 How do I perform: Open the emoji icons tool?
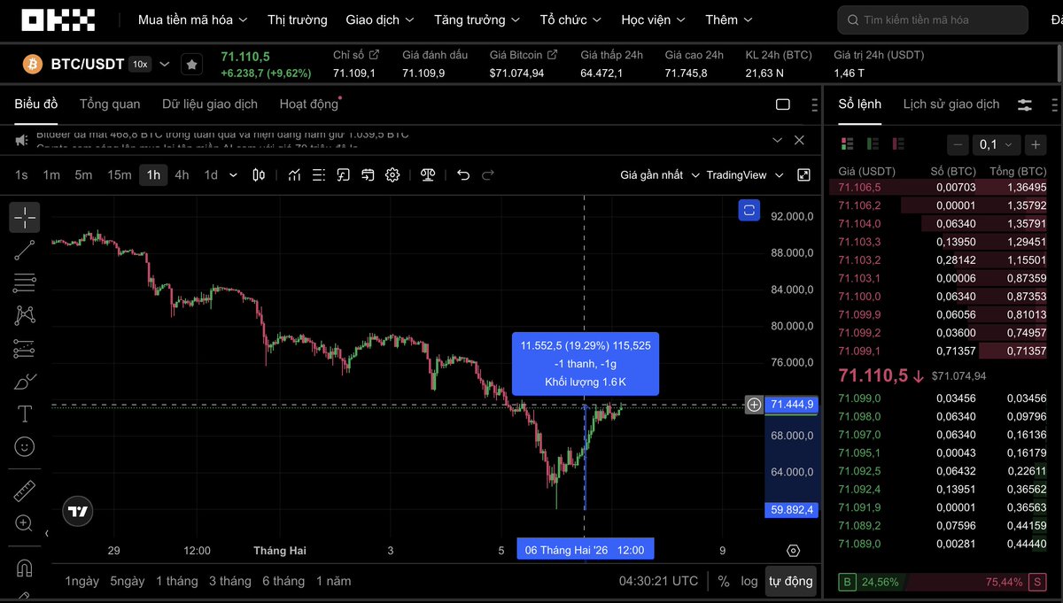[x=25, y=447]
